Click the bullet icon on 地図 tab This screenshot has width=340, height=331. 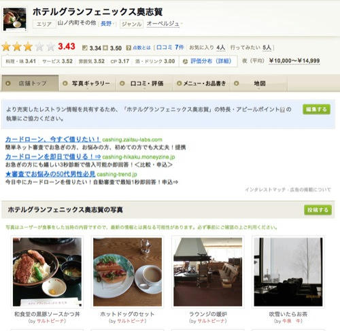(x=237, y=83)
